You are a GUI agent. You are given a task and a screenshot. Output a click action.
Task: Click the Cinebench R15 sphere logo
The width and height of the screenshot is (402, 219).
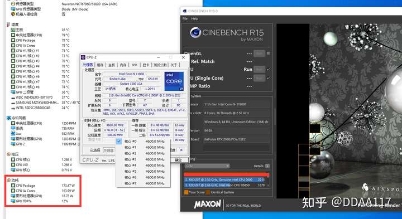195,32
